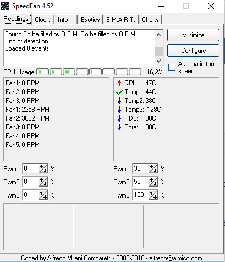Click the blue down arrow beside Temp2

[119, 101]
